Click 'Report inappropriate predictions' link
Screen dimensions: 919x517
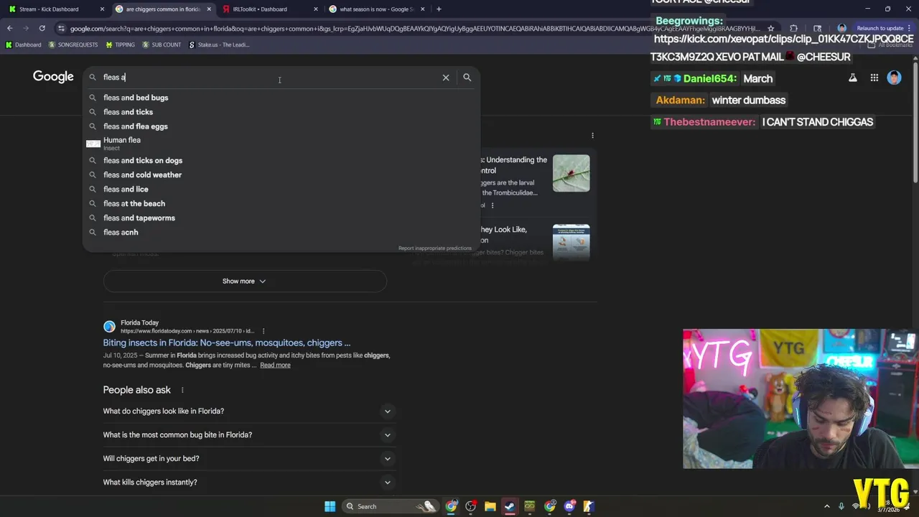[x=435, y=248]
